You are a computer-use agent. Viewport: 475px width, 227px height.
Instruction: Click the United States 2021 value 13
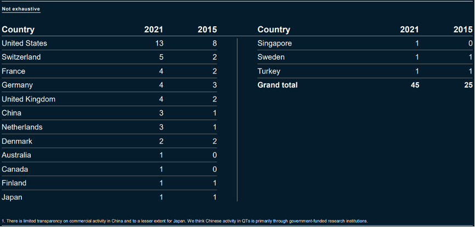(x=159, y=43)
